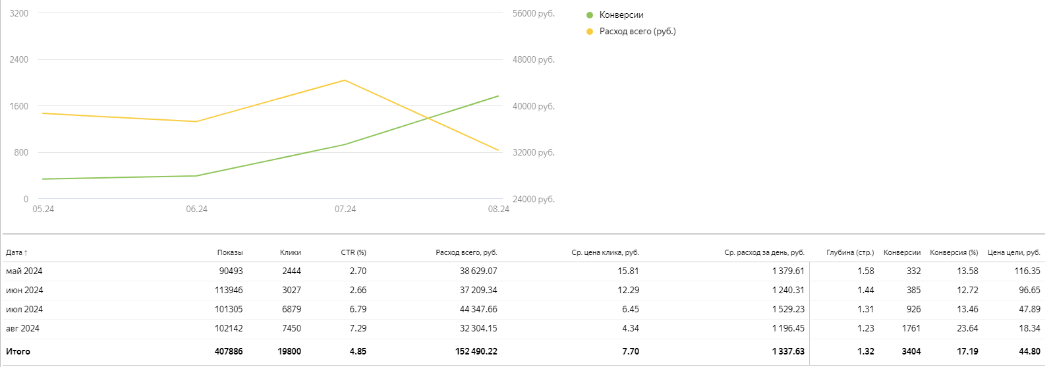Click conversions value 926
Image resolution: width=1053 pixels, height=367 pixels.
[913, 309]
